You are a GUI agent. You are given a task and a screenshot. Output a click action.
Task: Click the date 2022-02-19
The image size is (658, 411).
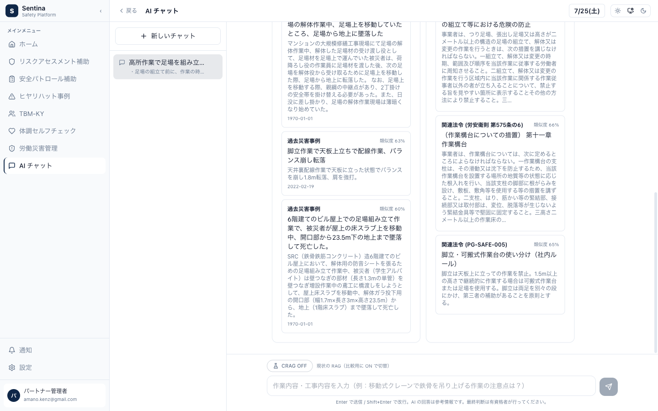click(300, 187)
